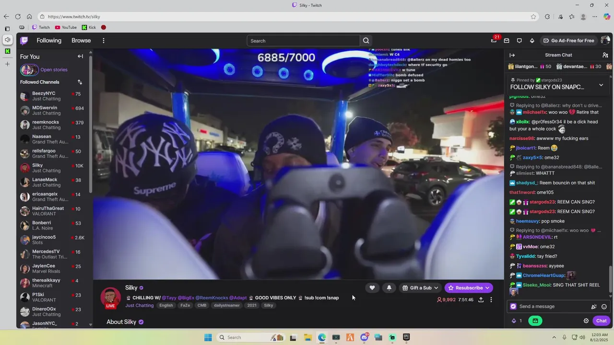Open File Explorer from the taskbar

click(x=307, y=337)
